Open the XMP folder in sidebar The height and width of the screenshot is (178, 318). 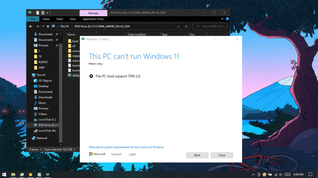coord(41,68)
